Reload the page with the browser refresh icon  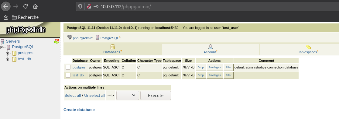[26, 6]
